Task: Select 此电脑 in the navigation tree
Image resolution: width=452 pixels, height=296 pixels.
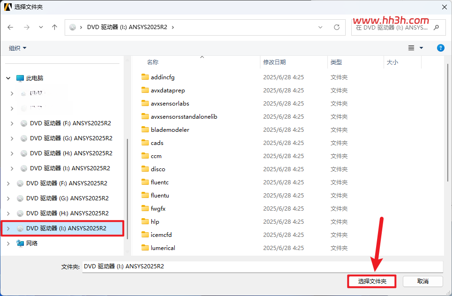Action: pos(35,78)
